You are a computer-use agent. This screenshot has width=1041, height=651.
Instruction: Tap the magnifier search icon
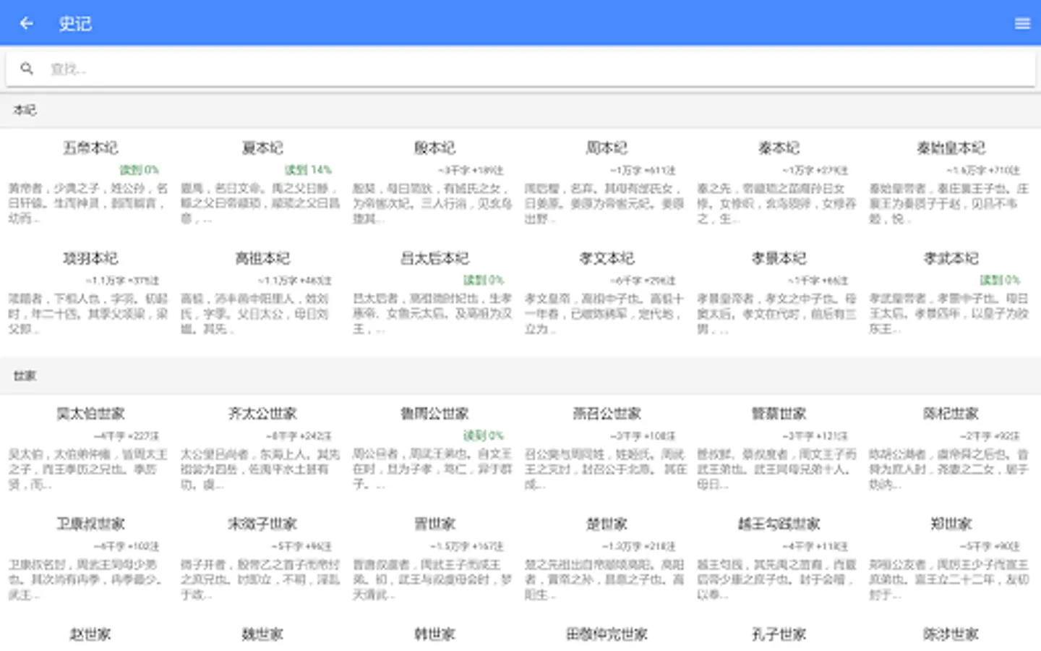tap(27, 69)
